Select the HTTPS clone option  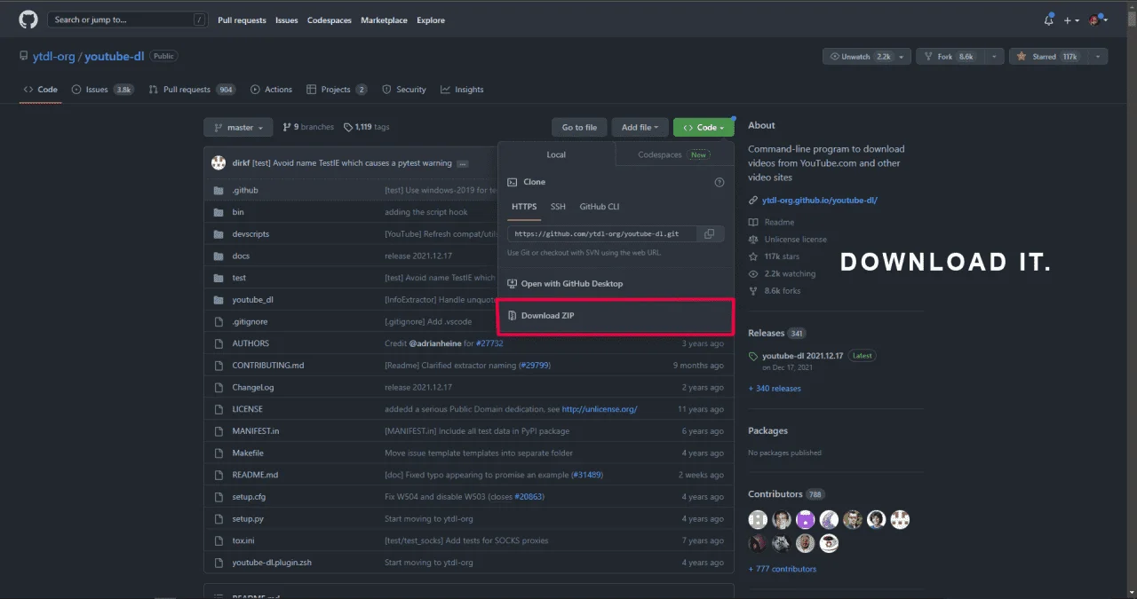[x=524, y=207]
